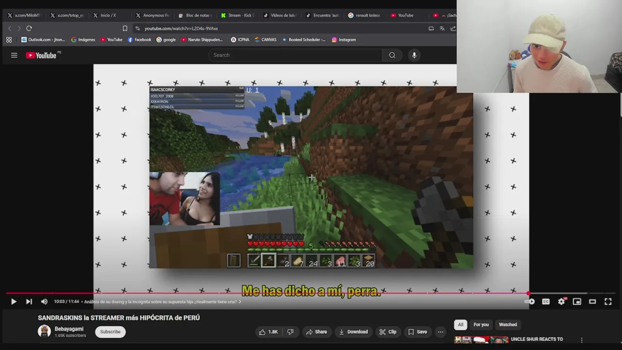Open Outlook.com bookmark

43,40
